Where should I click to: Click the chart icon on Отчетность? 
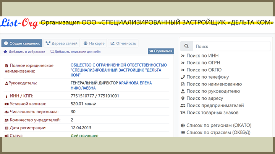pyautogui.click(x=112, y=43)
